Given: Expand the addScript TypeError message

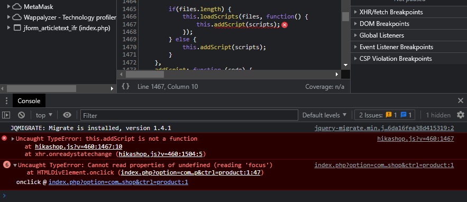Looking at the screenshot, I should [x=13, y=139].
